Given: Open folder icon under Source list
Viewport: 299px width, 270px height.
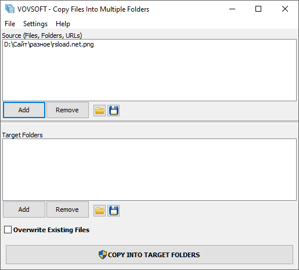Looking at the screenshot, I should [99, 111].
